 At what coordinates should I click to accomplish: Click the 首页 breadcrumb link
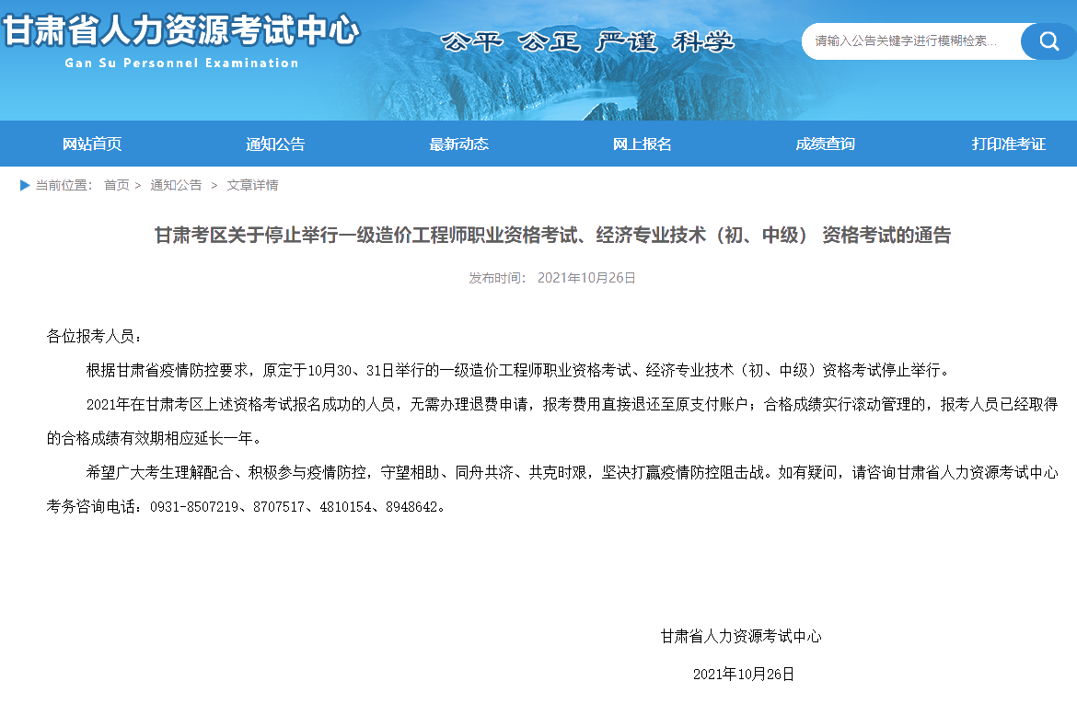(117, 185)
